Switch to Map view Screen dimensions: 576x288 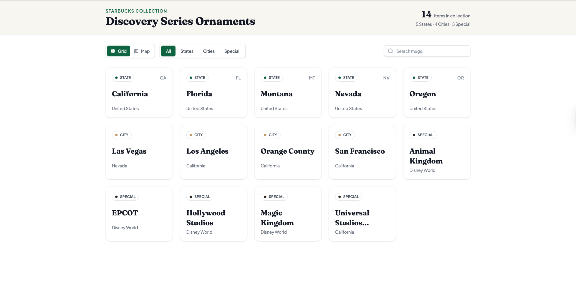pyautogui.click(x=142, y=51)
